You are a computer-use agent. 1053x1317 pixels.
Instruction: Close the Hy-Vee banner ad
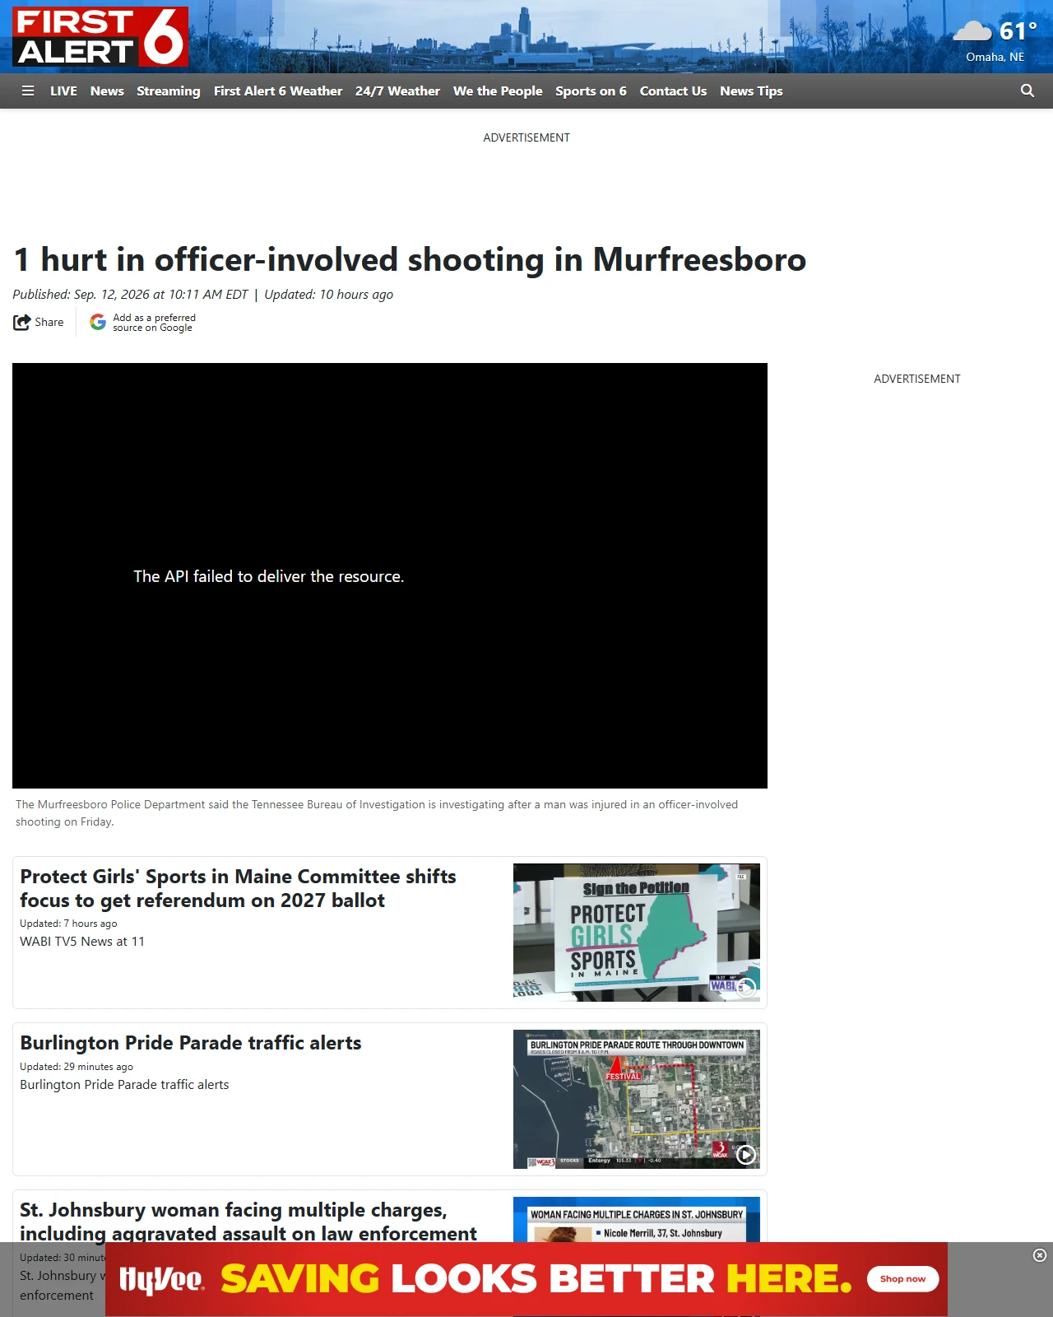pyautogui.click(x=1040, y=1255)
